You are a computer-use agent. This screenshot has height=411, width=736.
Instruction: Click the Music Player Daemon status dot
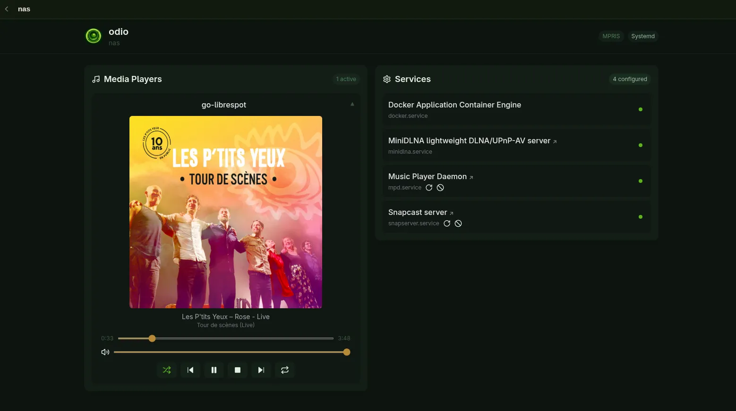641,181
